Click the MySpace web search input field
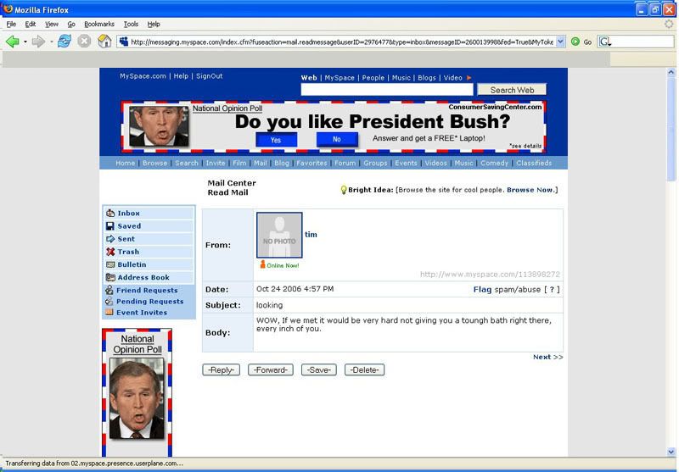 [387, 90]
